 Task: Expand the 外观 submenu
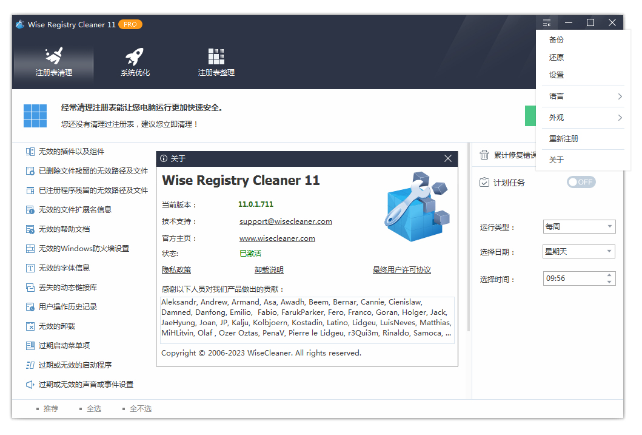point(583,118)
